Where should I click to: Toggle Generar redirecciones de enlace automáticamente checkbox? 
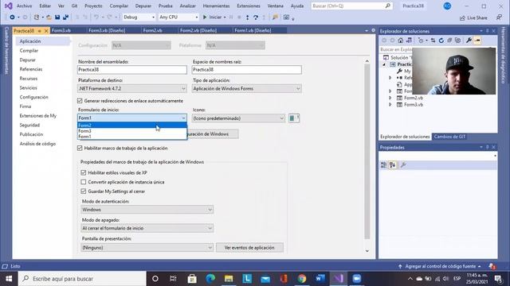pyautogui.click(x=80, y=101)
